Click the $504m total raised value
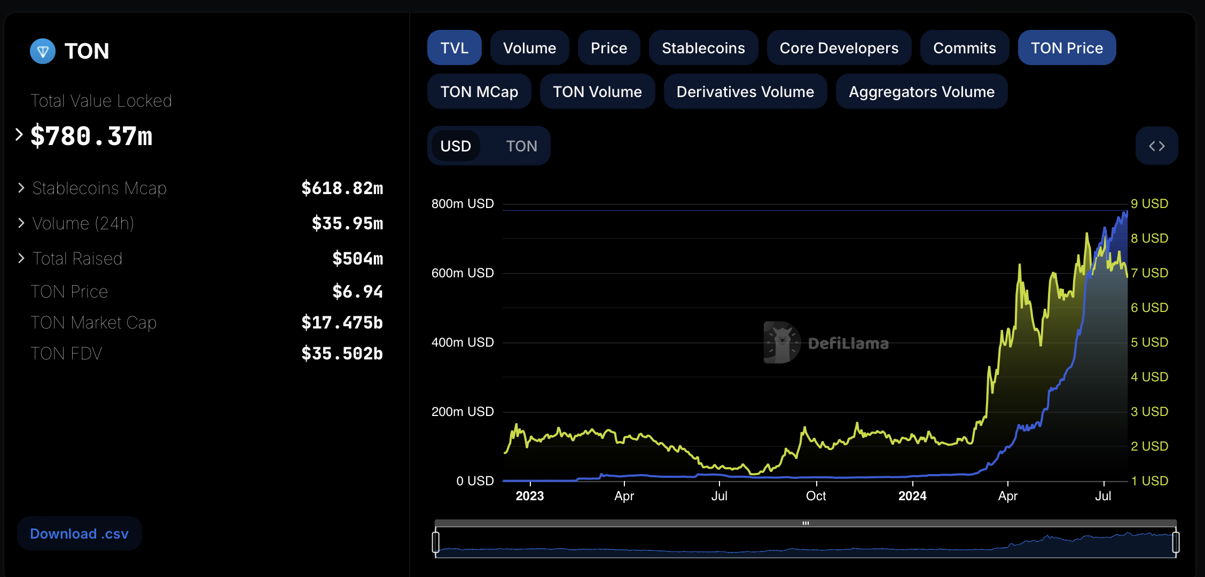This screenshot has width=1205, height=577. pos(357,258)
